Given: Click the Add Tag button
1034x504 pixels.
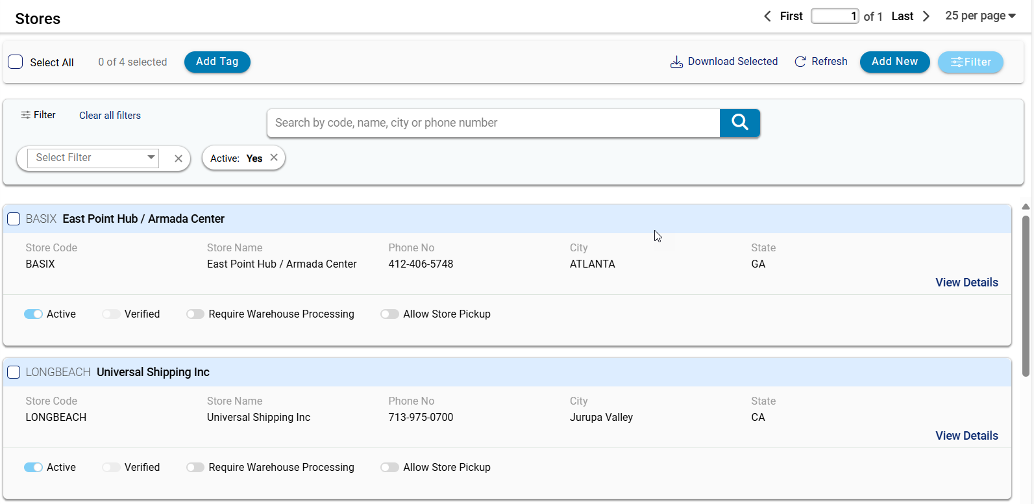Looking at the screenshot, I should [x=217, y=62].
